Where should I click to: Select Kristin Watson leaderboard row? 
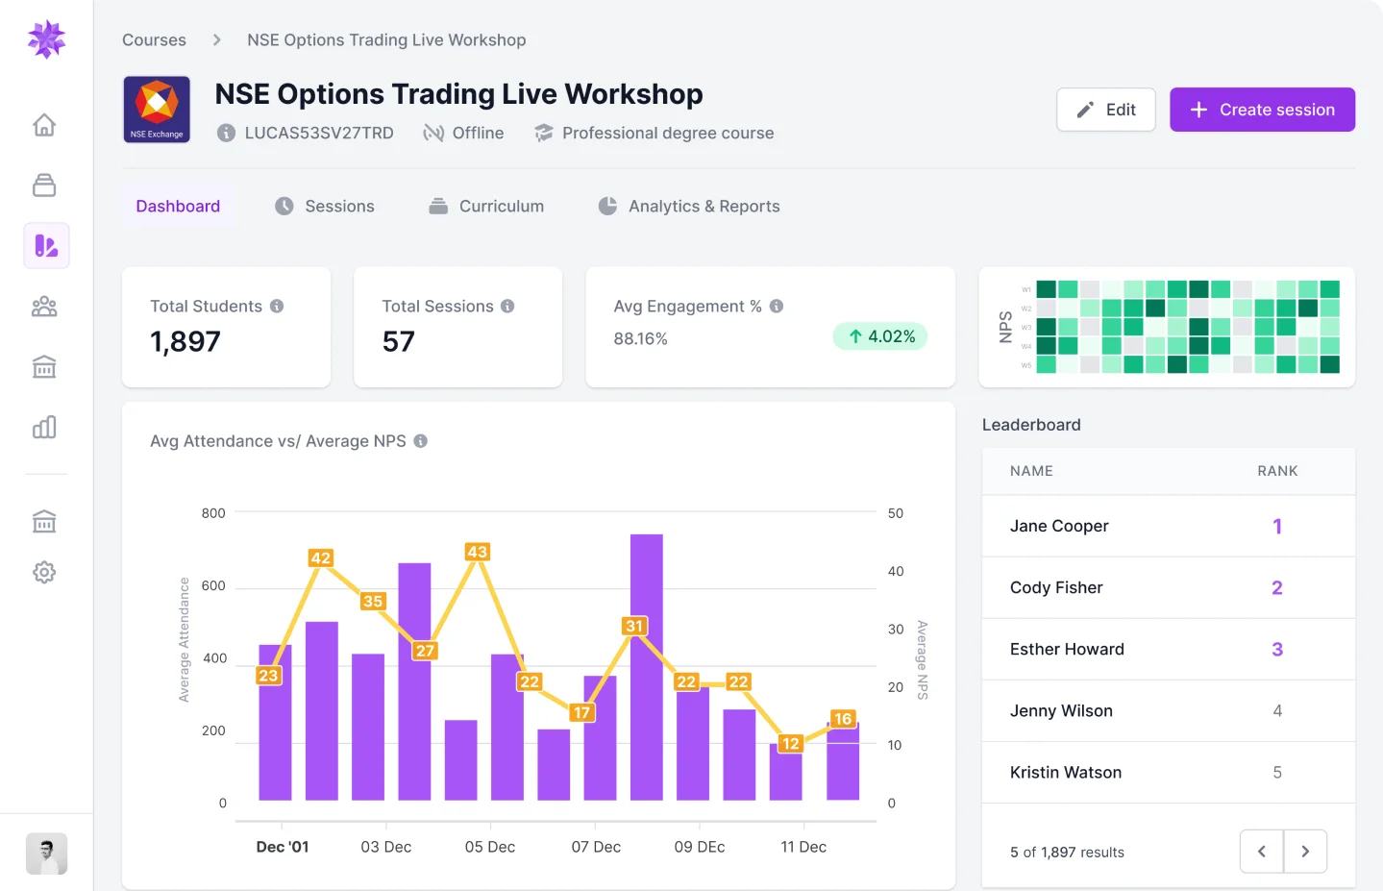(x=1169, y=772)
